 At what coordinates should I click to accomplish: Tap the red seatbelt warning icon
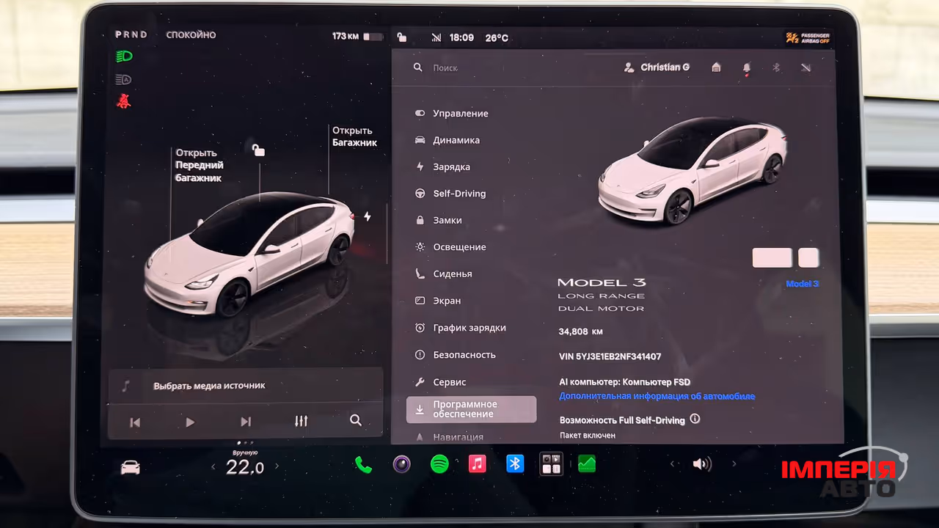(x=123, y=101)
